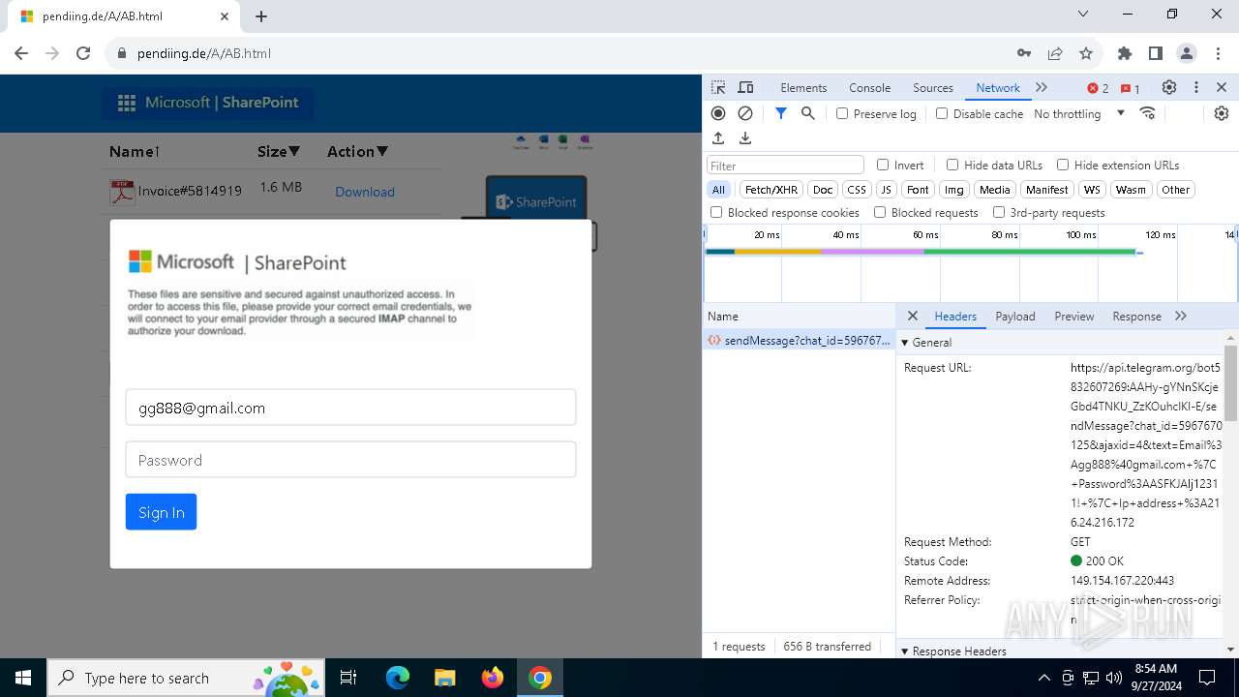Screen dimensions: 1239x697
Task: Check Hide data URLs
Action: [952, 165]
